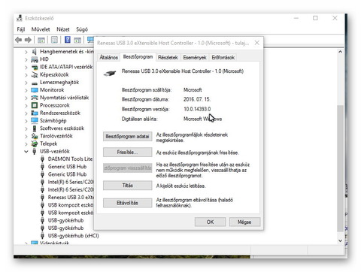
Task: Click the Képeszközök imaging devices icon
Action: [35, 74]
